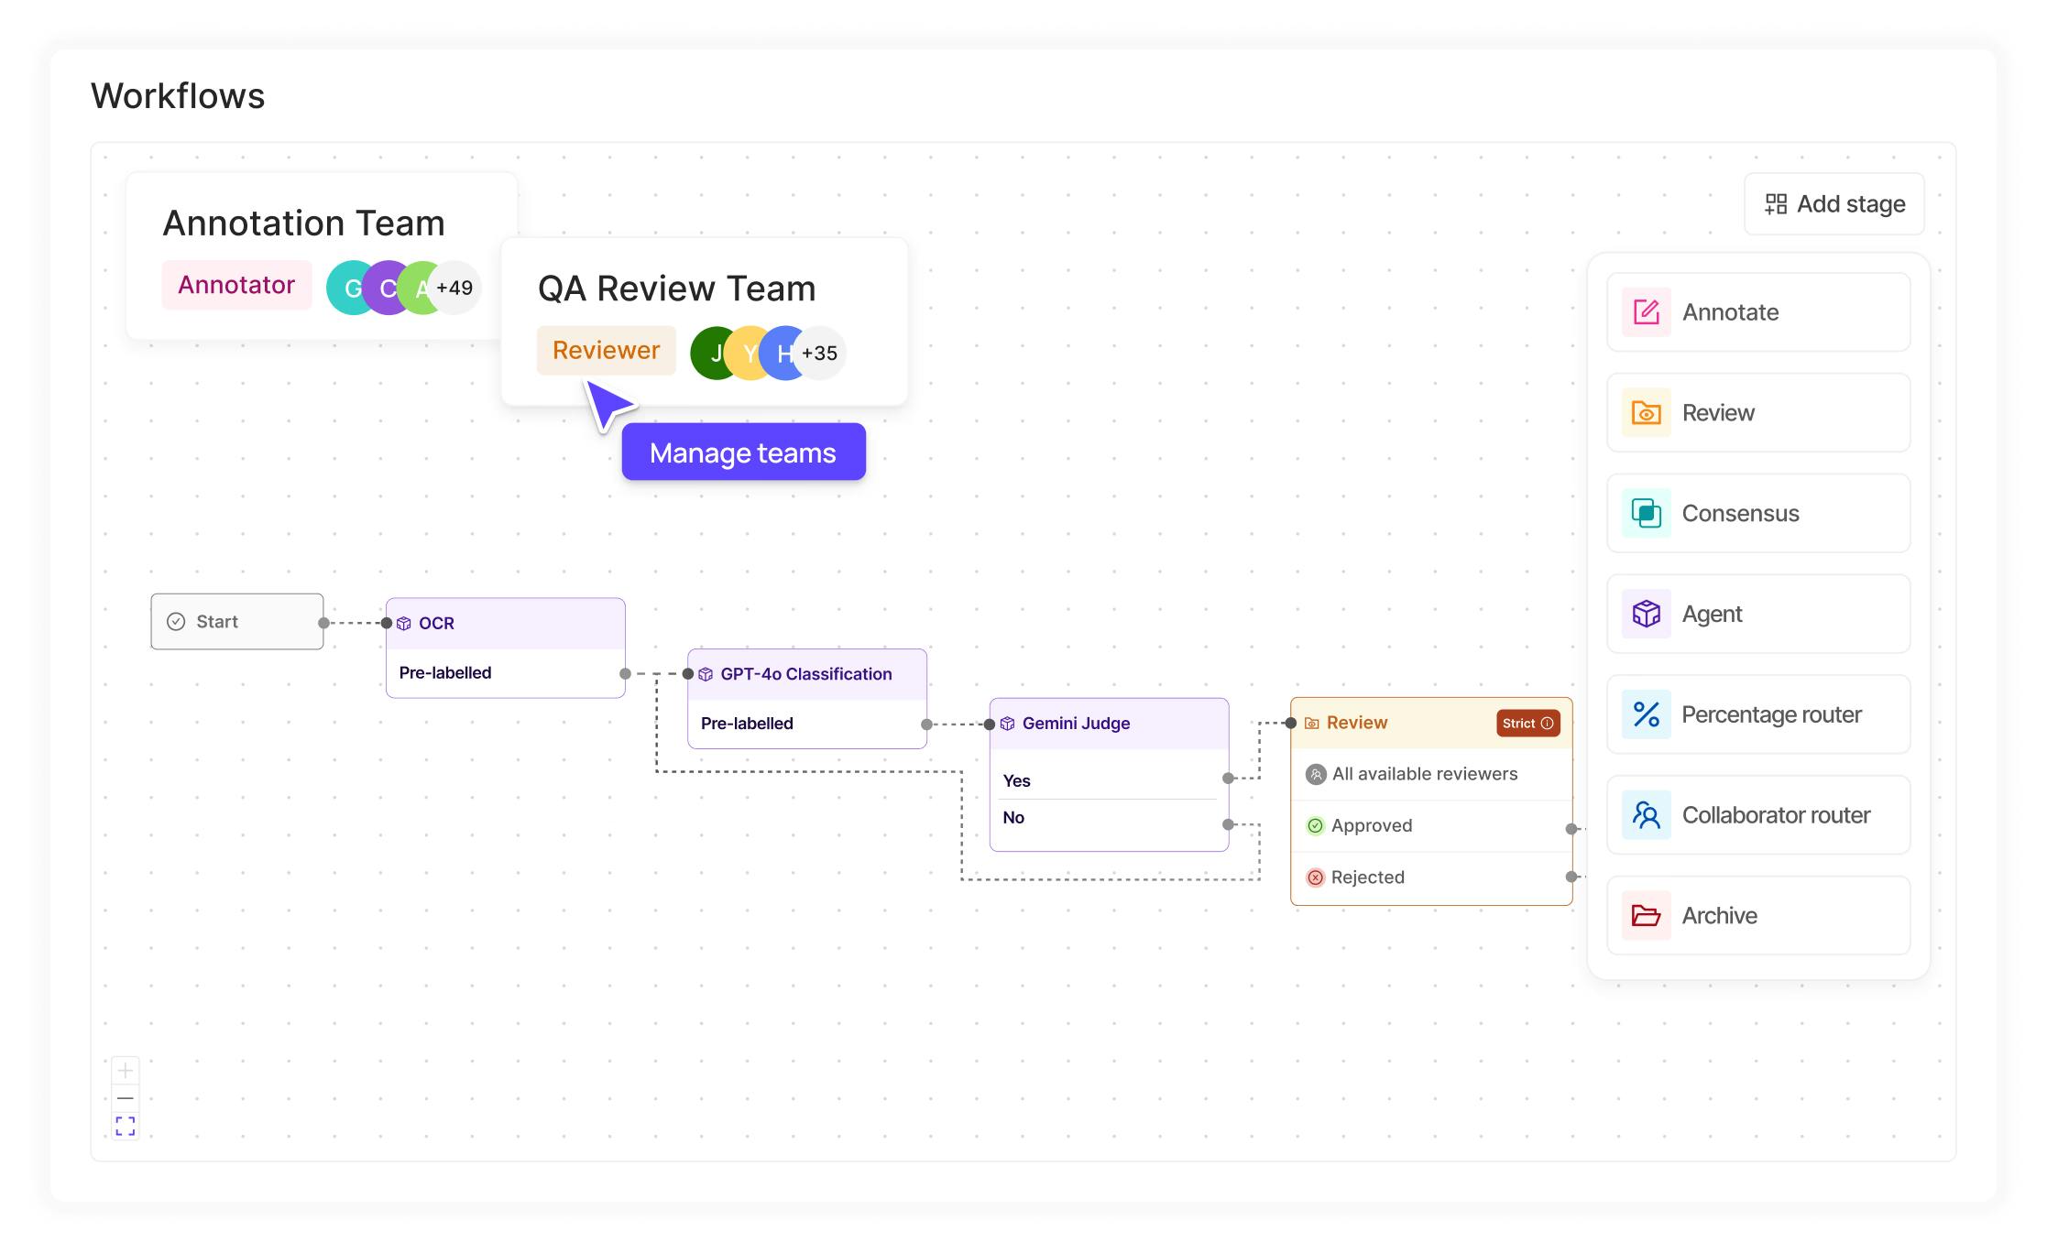The height and width of the screenshot is (1253, 2047).
Task: Choose Archive from the stage list
Action: (x=1758, y=916)
